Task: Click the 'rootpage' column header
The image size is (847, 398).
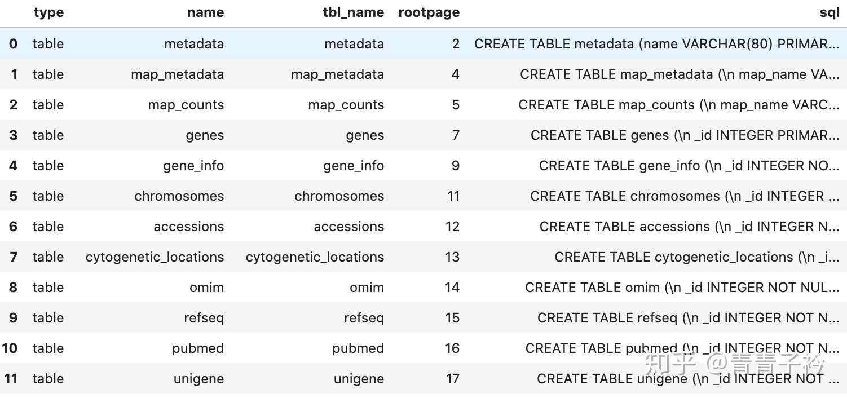Action: 429,13
